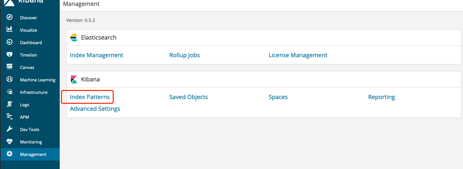This screenshot has width=463, height=169.
Task: Click the Infrastructure icon in sidebar
Action: click(10, 92)
